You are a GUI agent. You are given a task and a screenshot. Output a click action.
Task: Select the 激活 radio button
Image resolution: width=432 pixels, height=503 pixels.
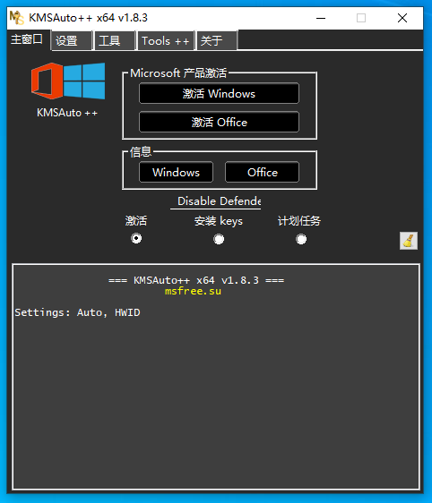point(136,238)
